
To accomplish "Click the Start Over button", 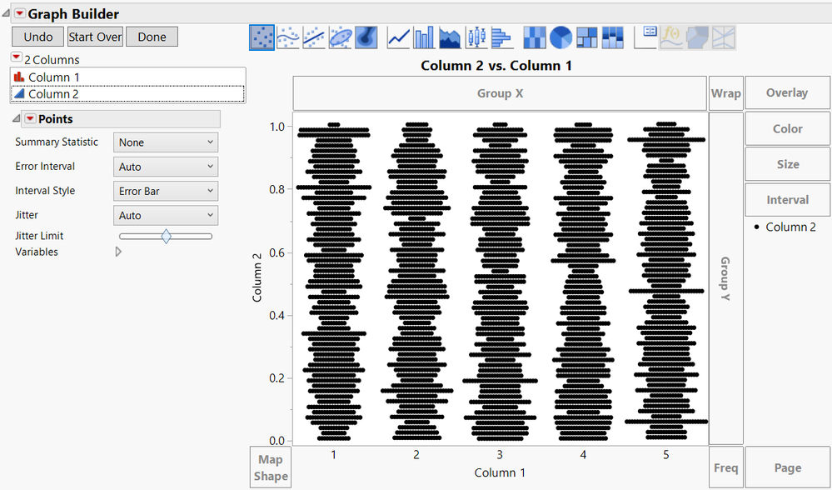I will [x=95, y=37].
